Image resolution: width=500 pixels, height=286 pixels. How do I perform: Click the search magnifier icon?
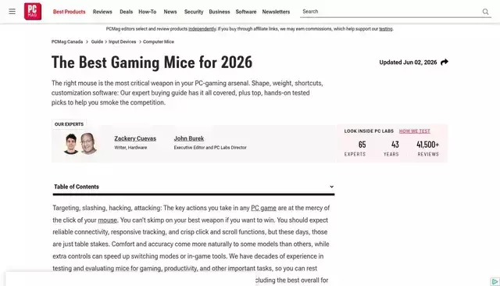tap(485, 12)
